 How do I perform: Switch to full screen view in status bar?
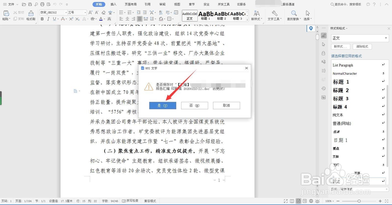[286, 201]
